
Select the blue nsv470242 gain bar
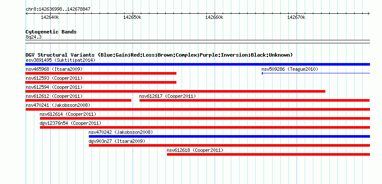230,136
